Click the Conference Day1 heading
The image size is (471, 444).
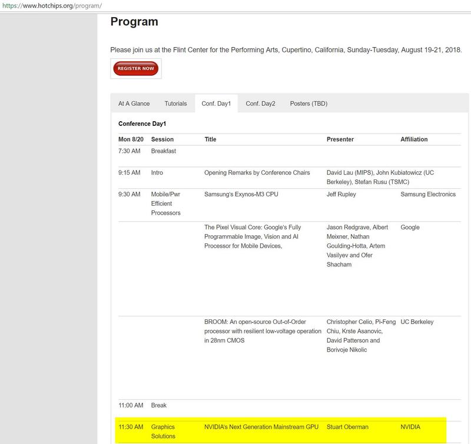tap(142, 123)
